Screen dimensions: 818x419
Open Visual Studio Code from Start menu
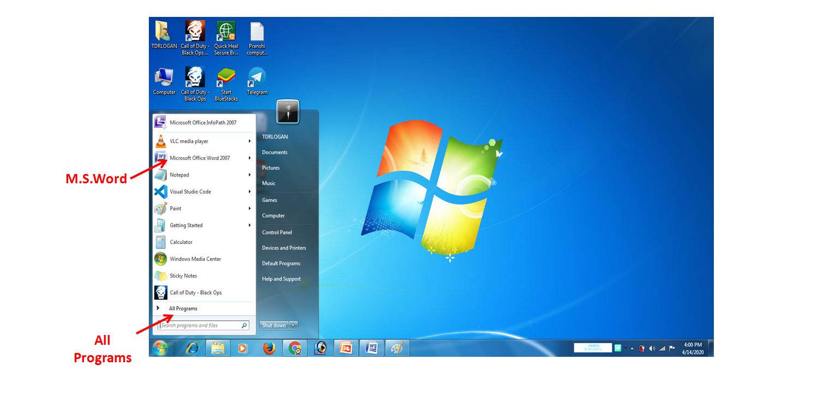204,192
